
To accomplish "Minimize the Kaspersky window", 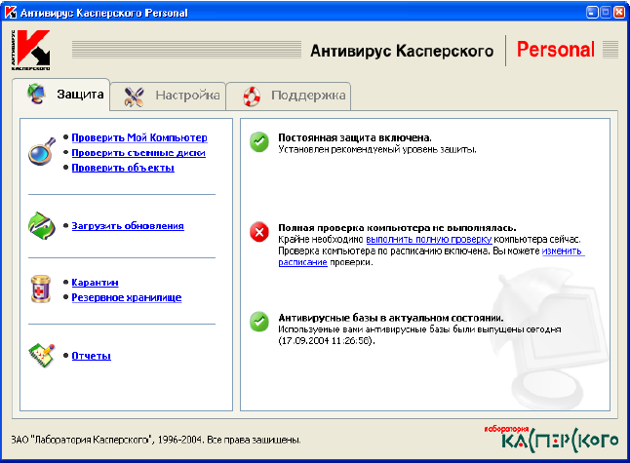I will point(592,13).
